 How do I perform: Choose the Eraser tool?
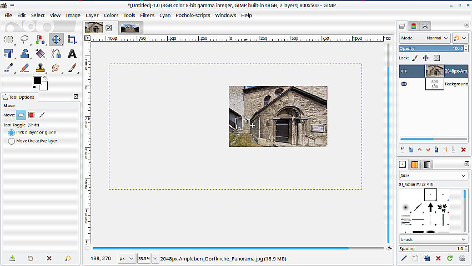(x=24, y=68)
